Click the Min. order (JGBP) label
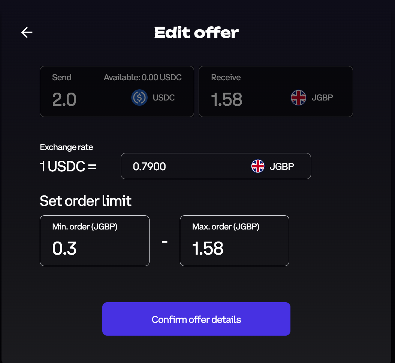 pyautogui.click(x=85, y=226)
